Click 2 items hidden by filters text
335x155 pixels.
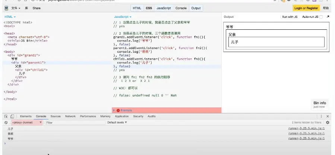[306, 122]
